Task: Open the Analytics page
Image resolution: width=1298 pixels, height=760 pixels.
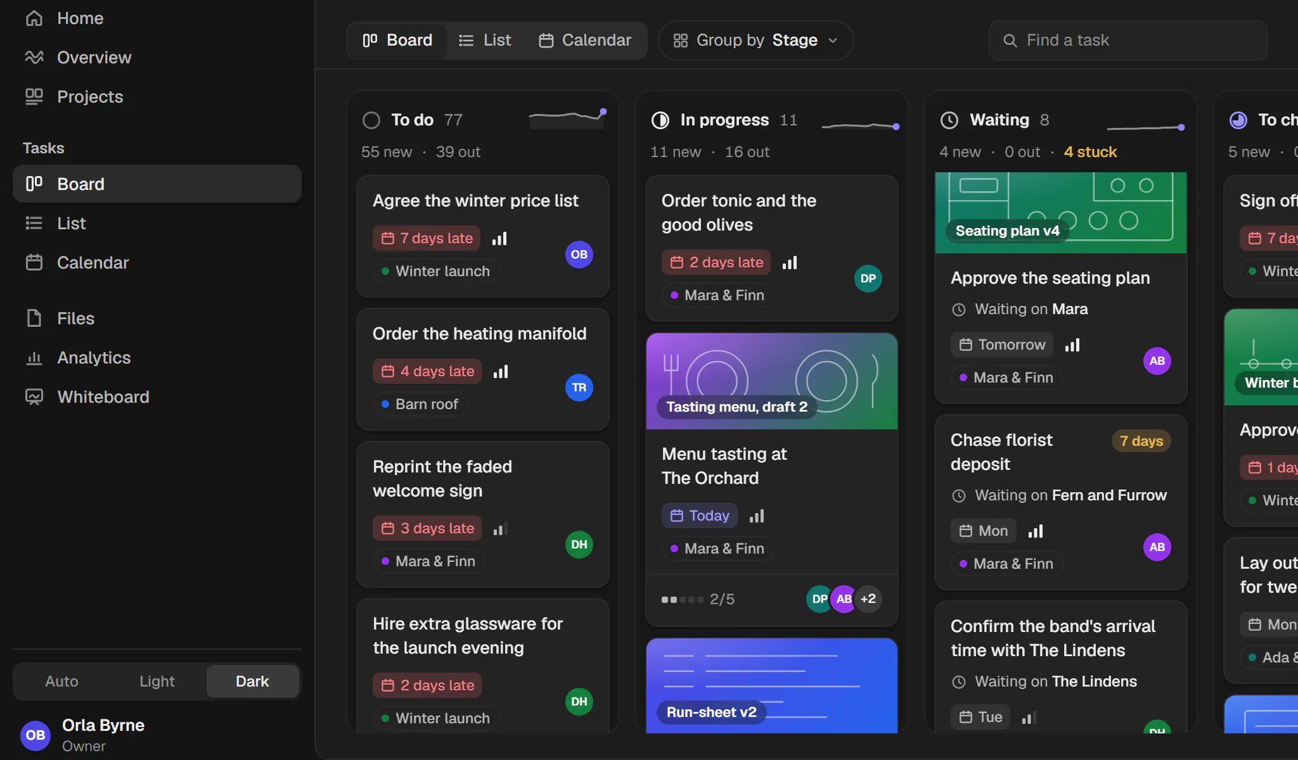Action: (157, 358)
